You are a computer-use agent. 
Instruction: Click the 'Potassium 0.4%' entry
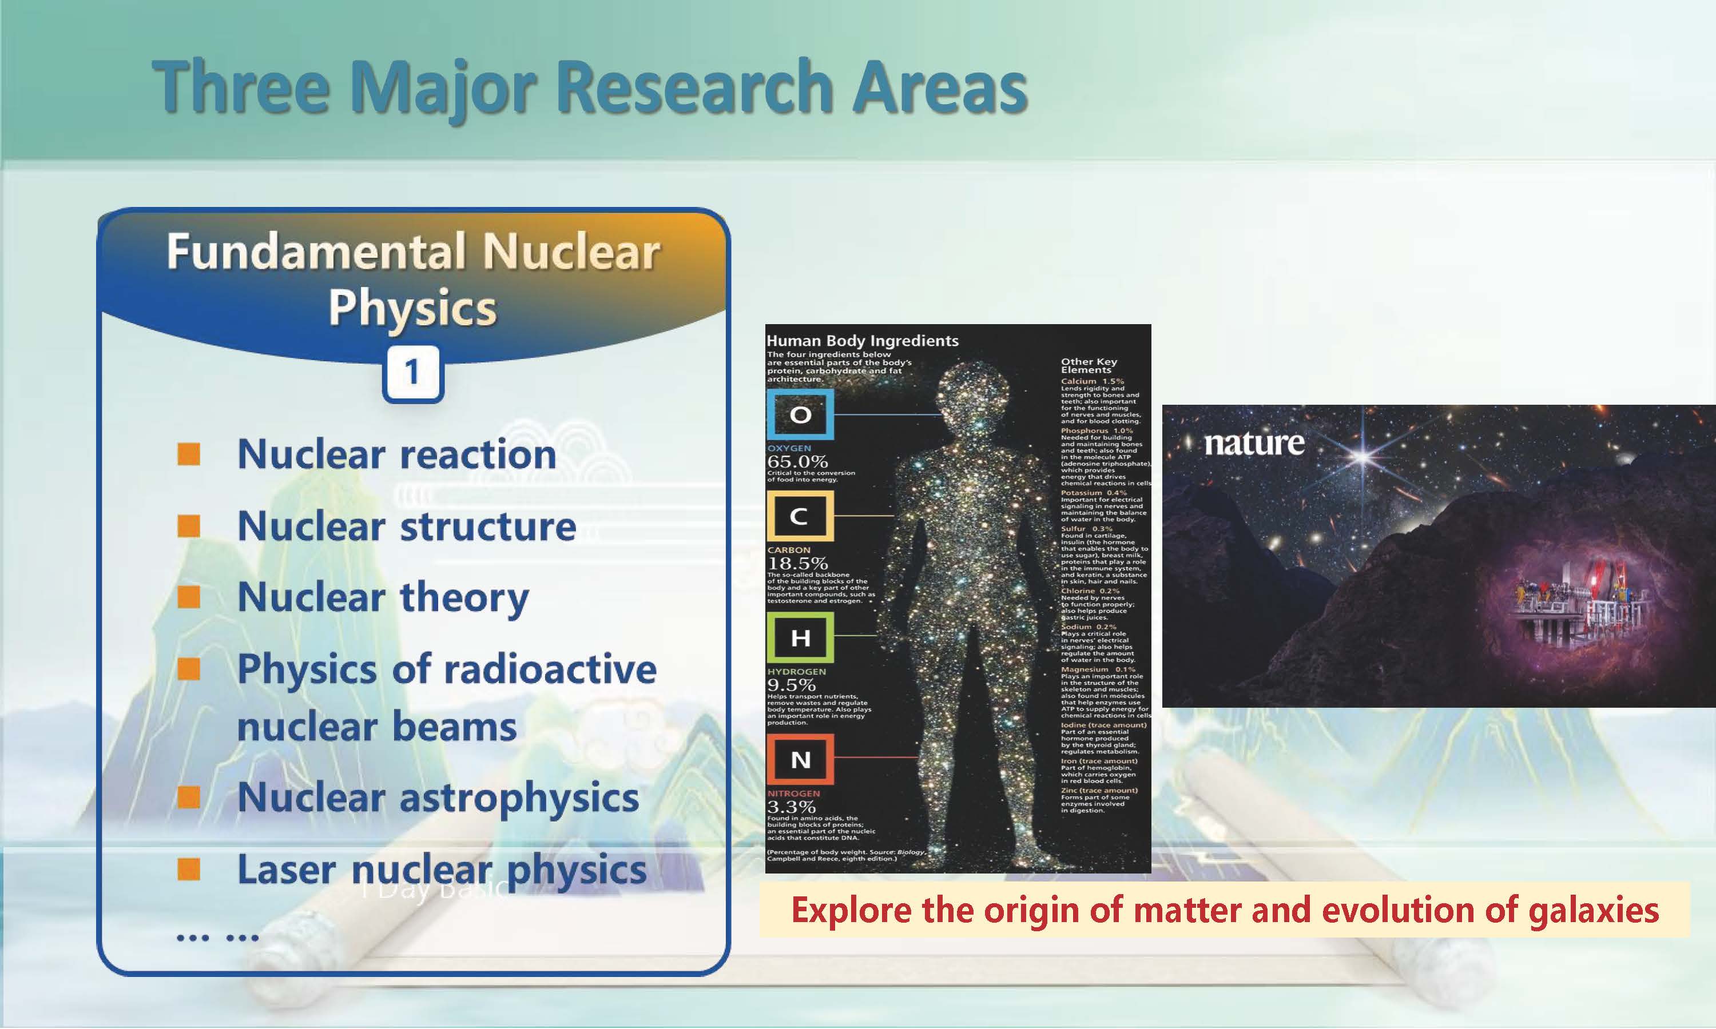point(1094,492)
